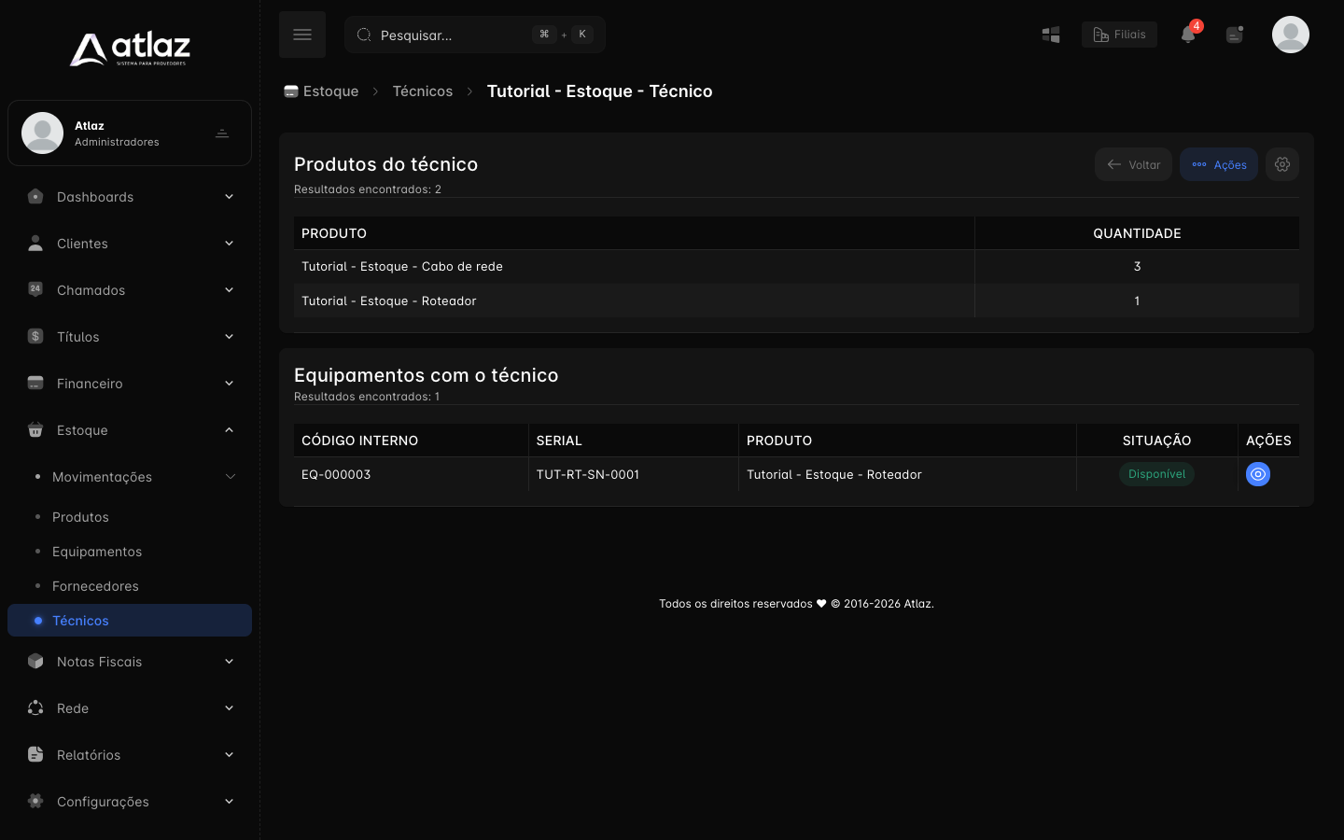Image resolution: width=1344 pixels, height=840 pixels.
Task: Open the messages icon next to the bell
Action: pyautogui.click(x=1235, y=35)
